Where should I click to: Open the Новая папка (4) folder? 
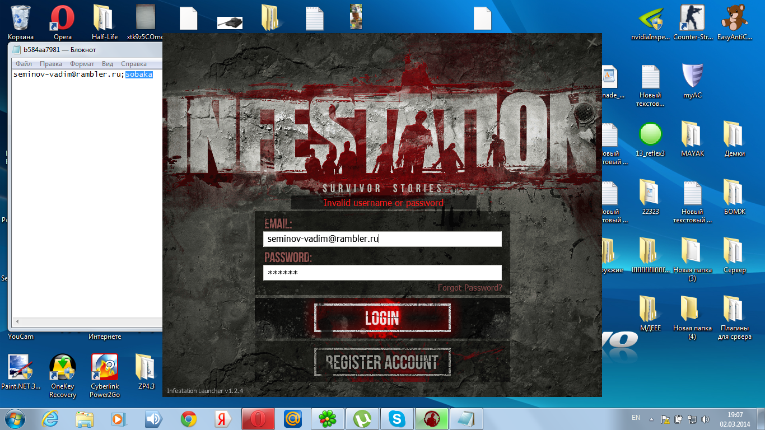pos(693,317)
